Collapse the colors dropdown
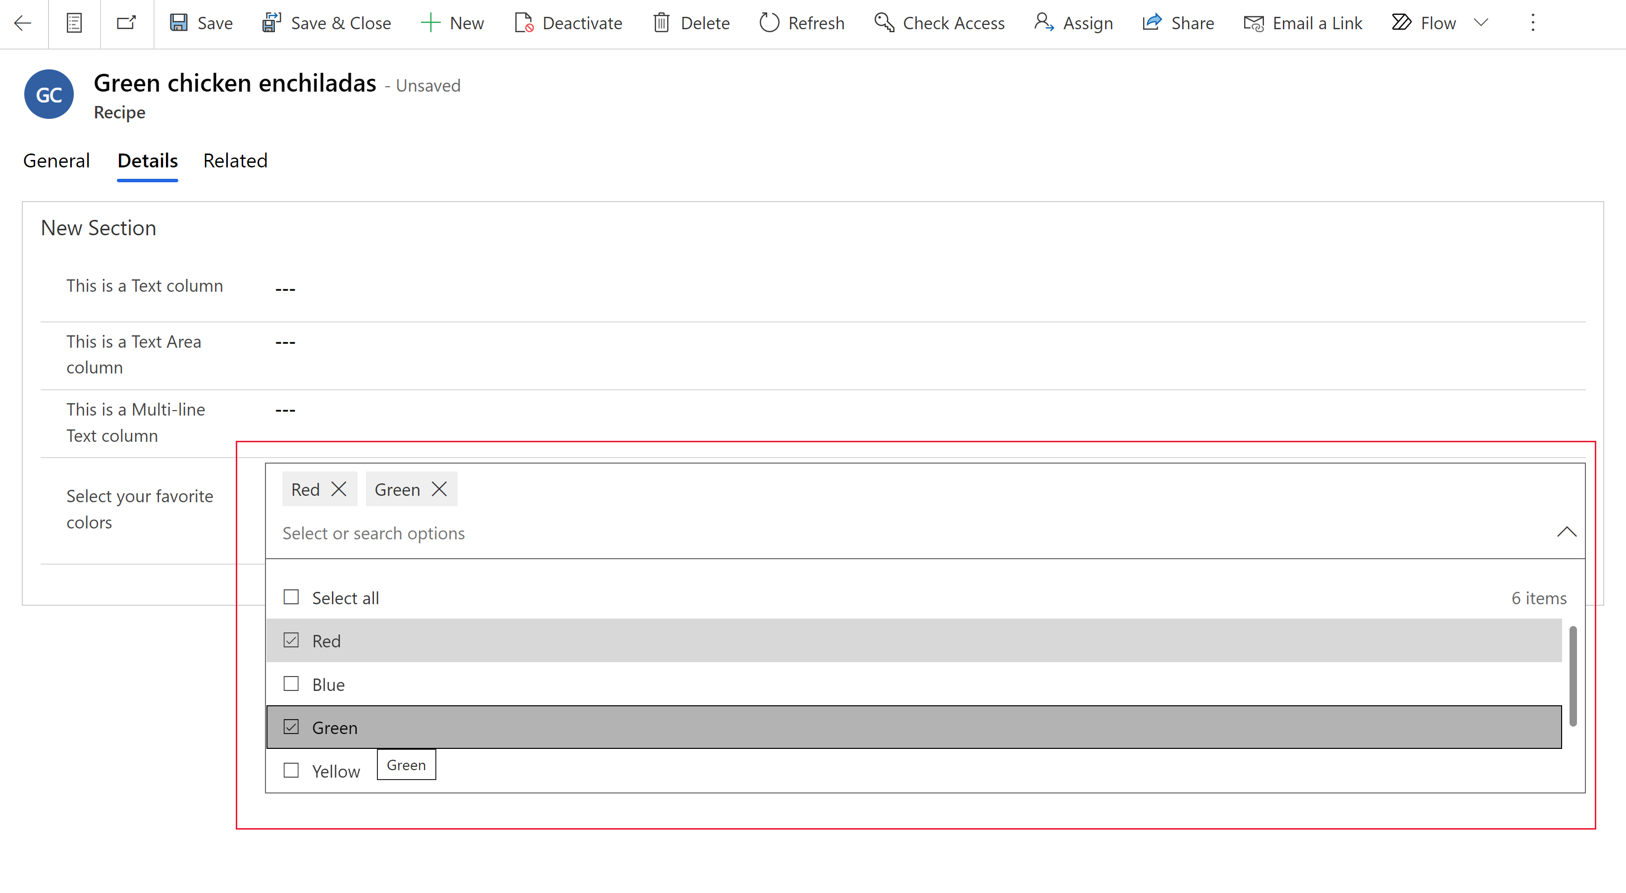This screenshot has width=1626, height=893. (x=1566, y=532)
